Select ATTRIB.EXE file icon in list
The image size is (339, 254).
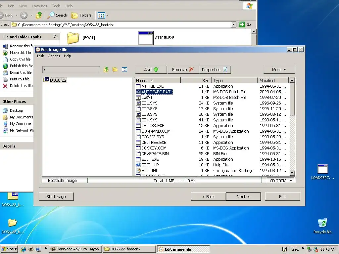point(138,86)
